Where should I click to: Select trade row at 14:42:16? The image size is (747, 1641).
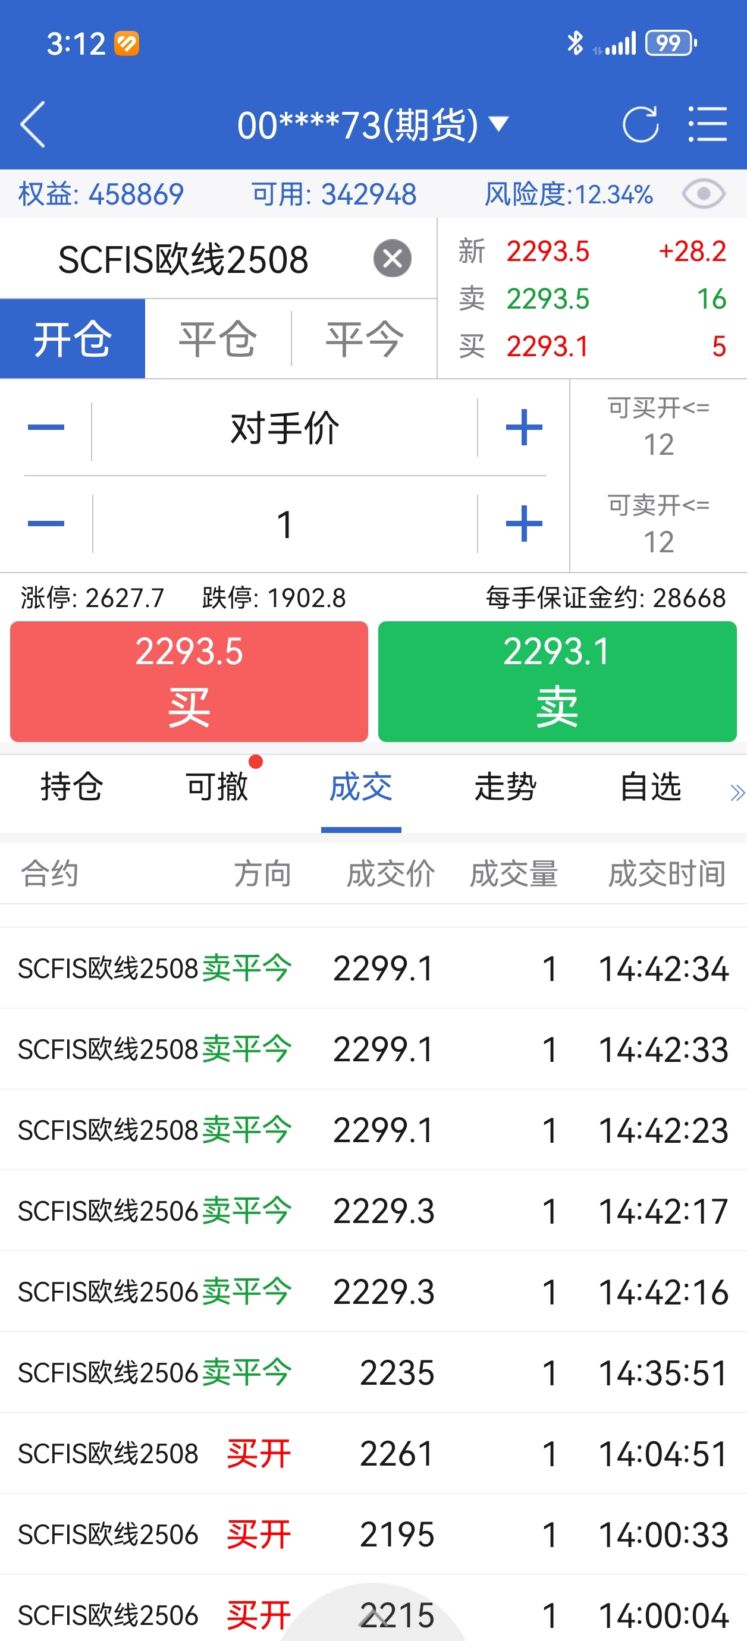coord(373,1292)
